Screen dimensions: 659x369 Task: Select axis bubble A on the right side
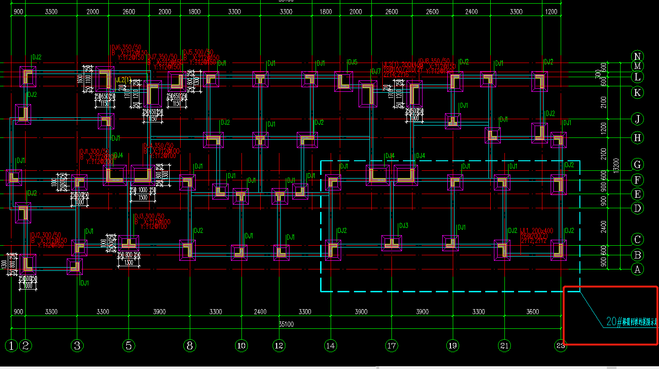pos(637,269)
